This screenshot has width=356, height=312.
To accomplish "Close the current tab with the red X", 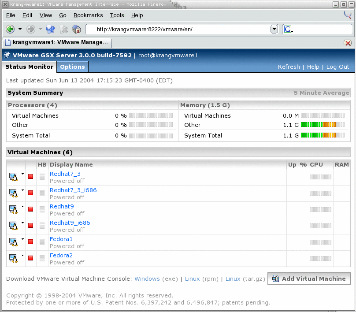I will point(348,43).
